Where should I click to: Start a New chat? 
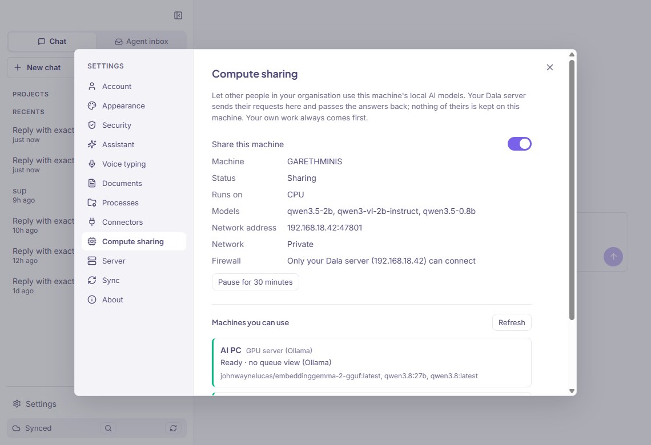click(x=41, y=67)
